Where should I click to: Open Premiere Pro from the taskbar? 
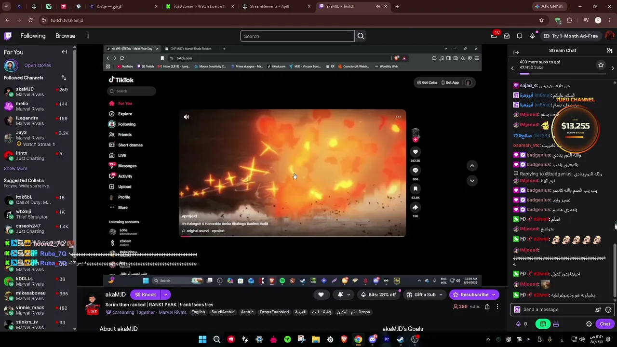(x=387, y=339)
